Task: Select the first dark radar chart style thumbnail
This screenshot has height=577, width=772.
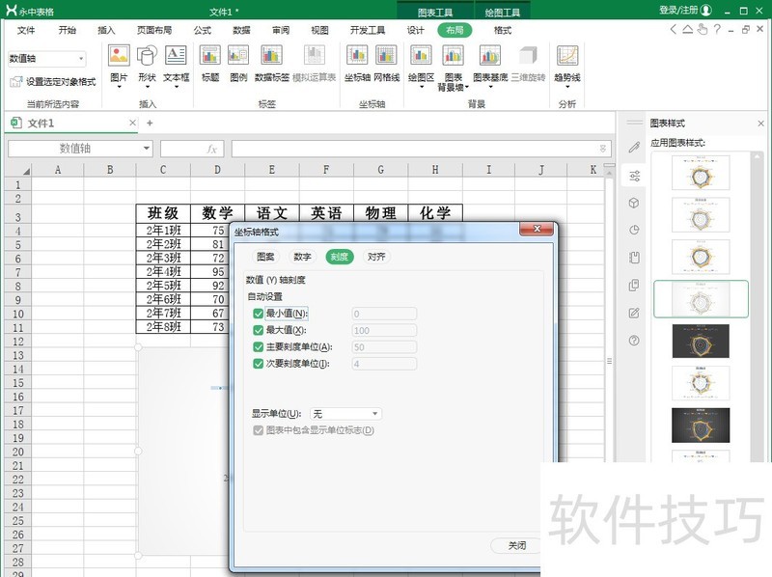Action: click(701, 341)
